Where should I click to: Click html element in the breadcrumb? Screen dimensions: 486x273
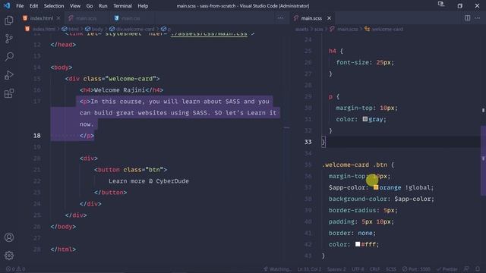73,29
